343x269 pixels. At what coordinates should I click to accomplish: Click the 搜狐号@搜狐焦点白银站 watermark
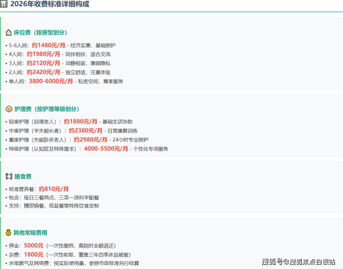pos(299,262)
